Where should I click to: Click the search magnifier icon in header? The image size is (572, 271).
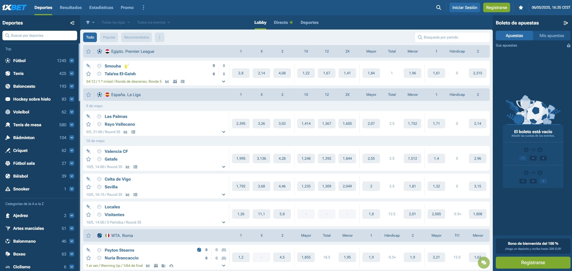[438, 7]
